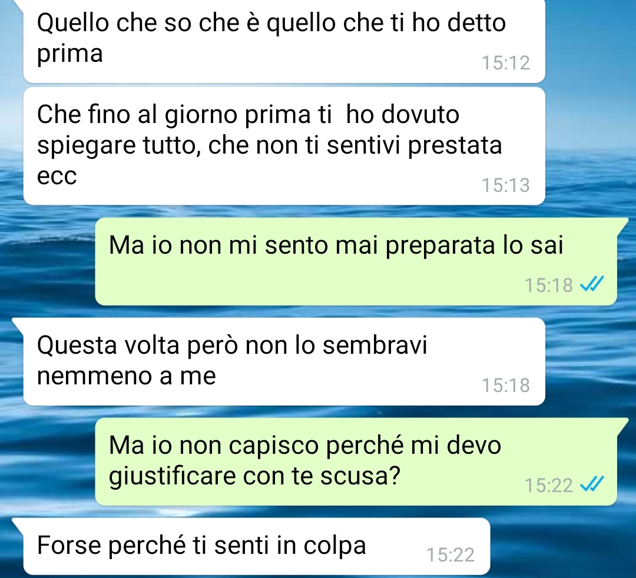This screenshot has height=578, width=636.
Task: Select message 'Che fino al giorno prima'
Action: pos(284,146)
